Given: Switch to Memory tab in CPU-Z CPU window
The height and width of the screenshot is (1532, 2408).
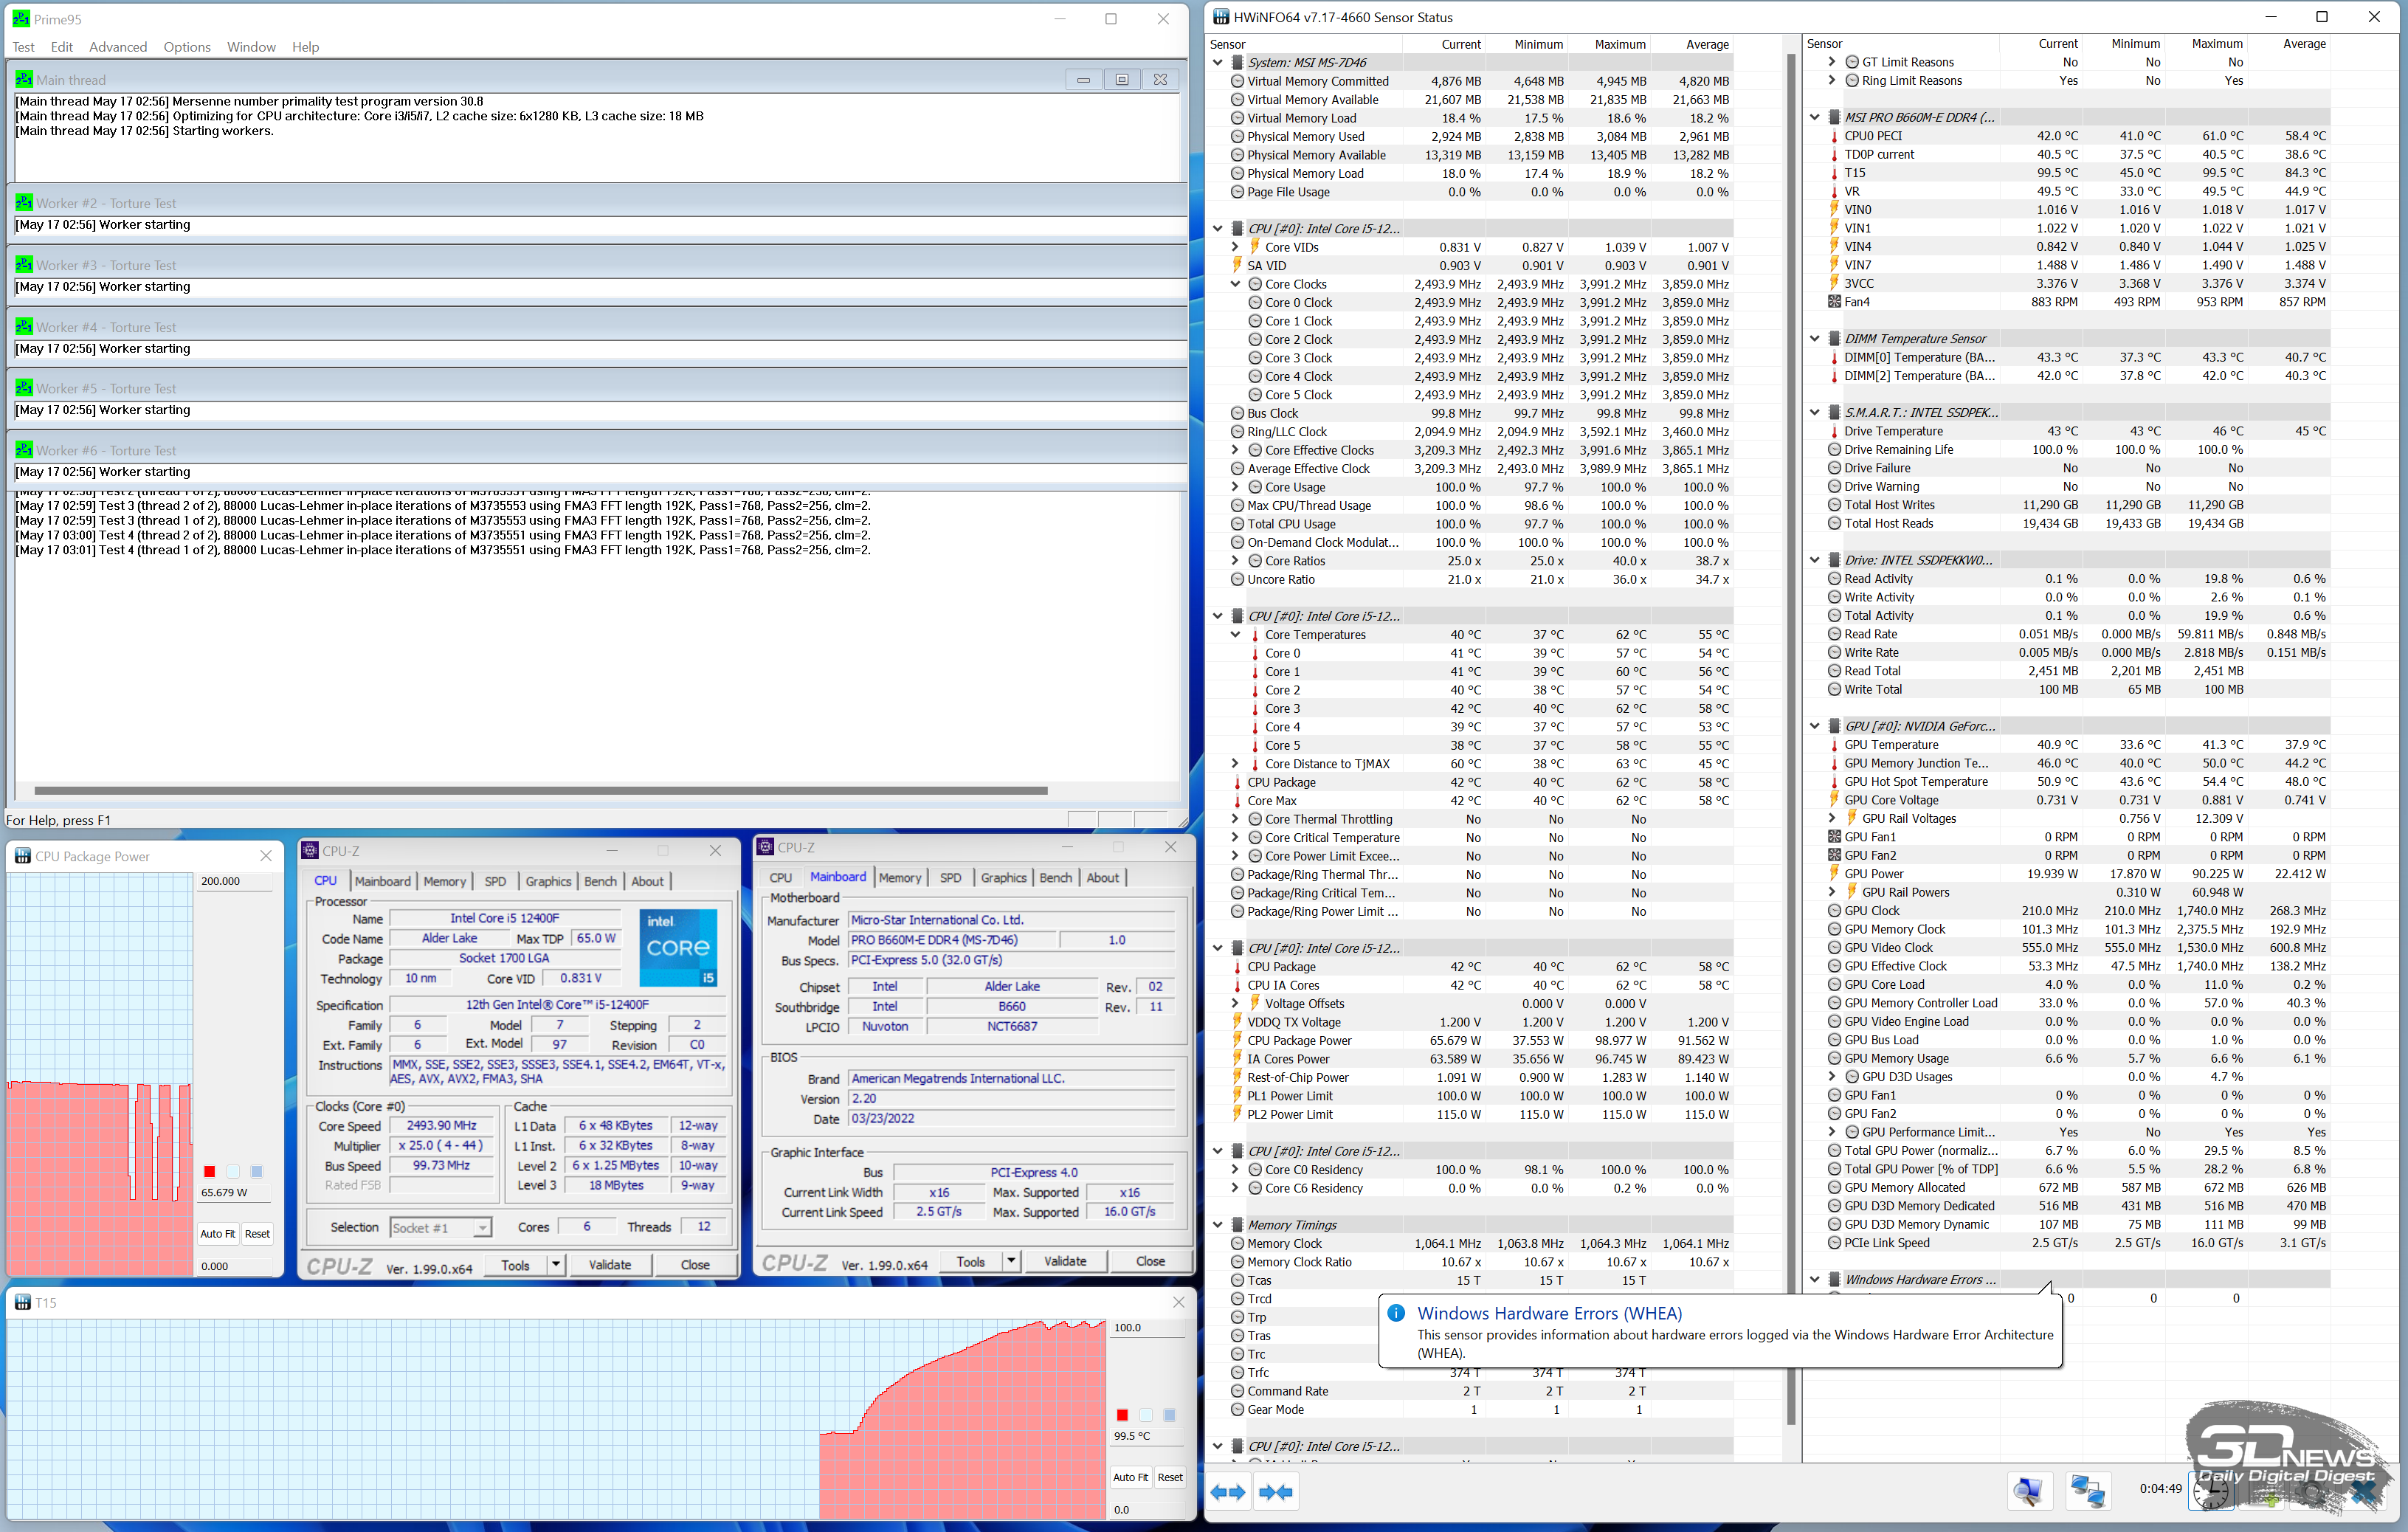Looking at the screenshot, I should pos(444,881).
